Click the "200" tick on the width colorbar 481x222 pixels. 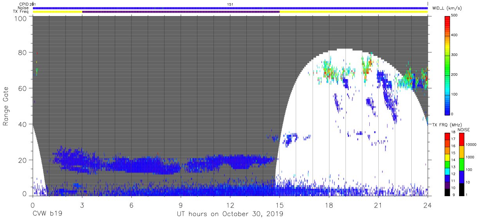pyautogui.click(x=455, y=75)
